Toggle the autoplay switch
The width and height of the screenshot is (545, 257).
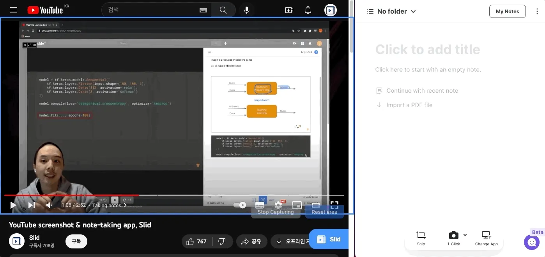coord(240,205)
